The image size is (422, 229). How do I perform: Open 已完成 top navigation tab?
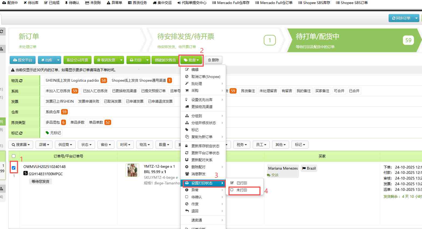52,3
